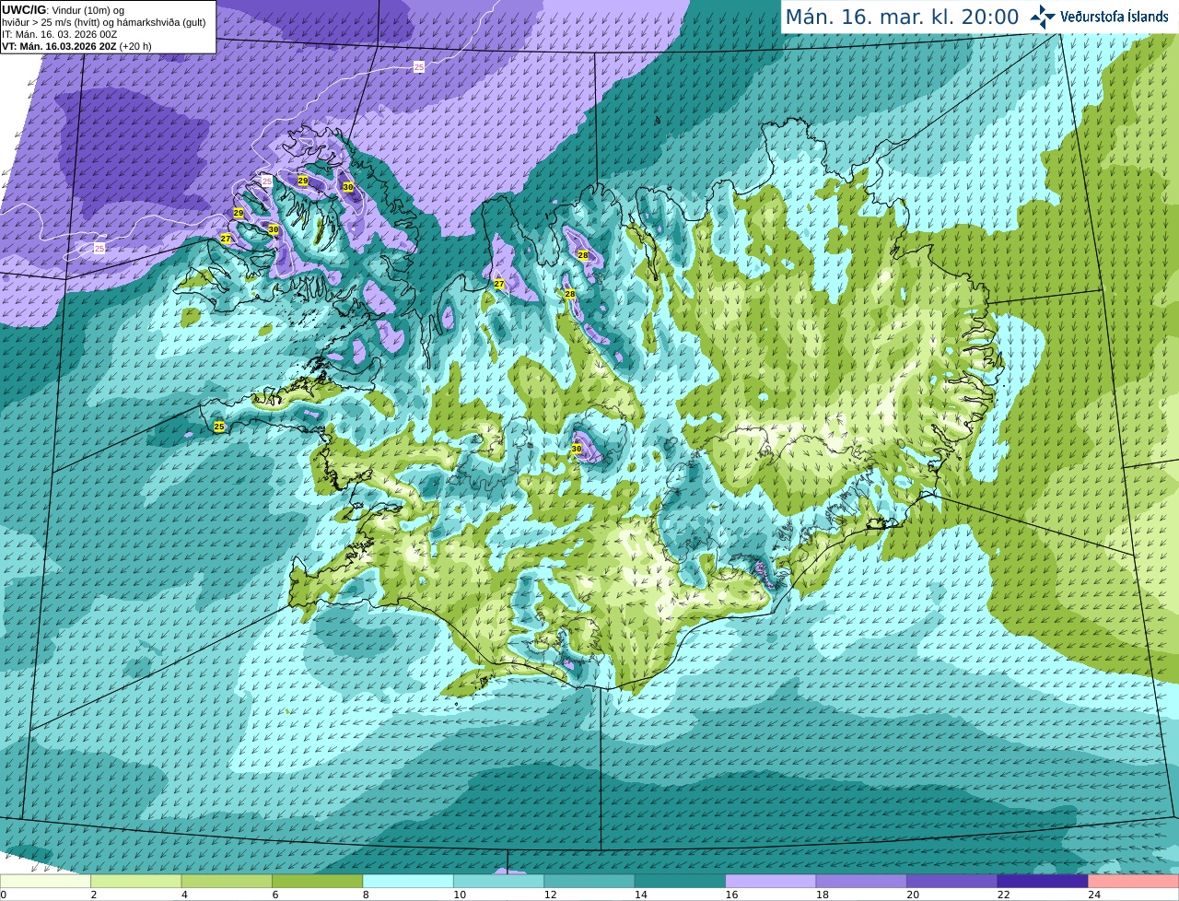The height and width of the screenshot is (901, 1179).
Task: Pick the pink swatch above 24 m/s
Action: [x=1134, y=881]
